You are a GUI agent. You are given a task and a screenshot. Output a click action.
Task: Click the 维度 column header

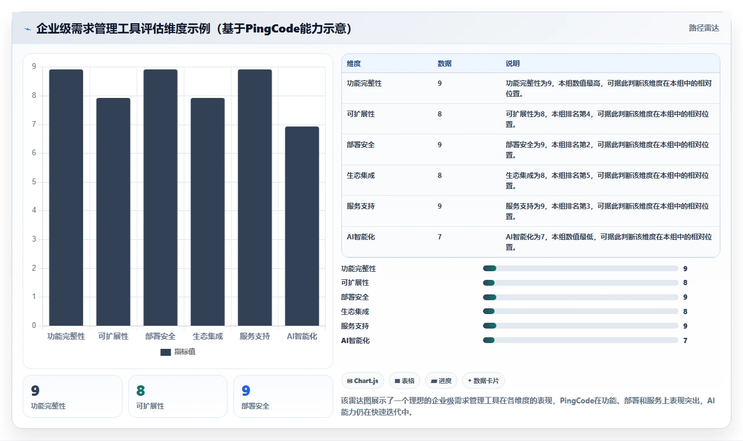(354, 63)
